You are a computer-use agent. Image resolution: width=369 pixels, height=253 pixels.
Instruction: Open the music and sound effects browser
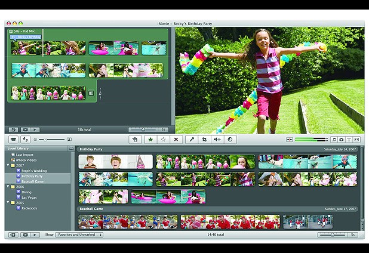pyautogui.click(x=334, y=140)
